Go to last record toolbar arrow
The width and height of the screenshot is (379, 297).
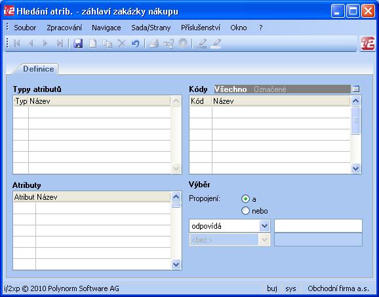click(x=60, y=43)
